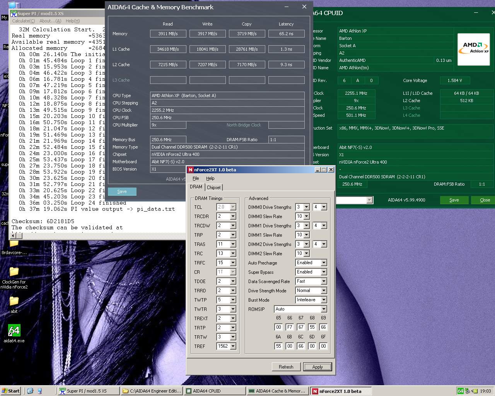Click Super PI horizontal scrollbar left arrow
The image size is (495, 396).
[13, 236]
